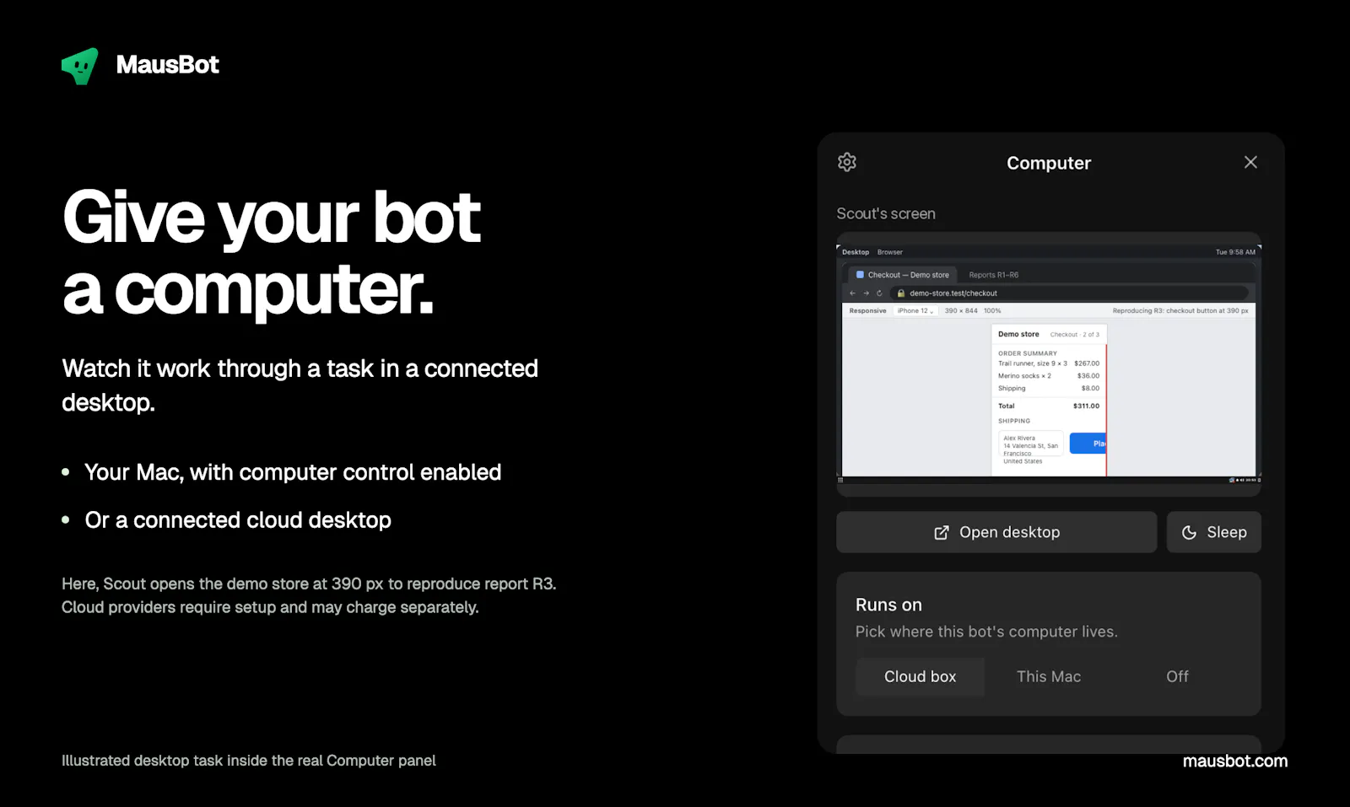Click the Merino socks × 2 line
Screen dimensions: 1350x807
click(1049, 376)
